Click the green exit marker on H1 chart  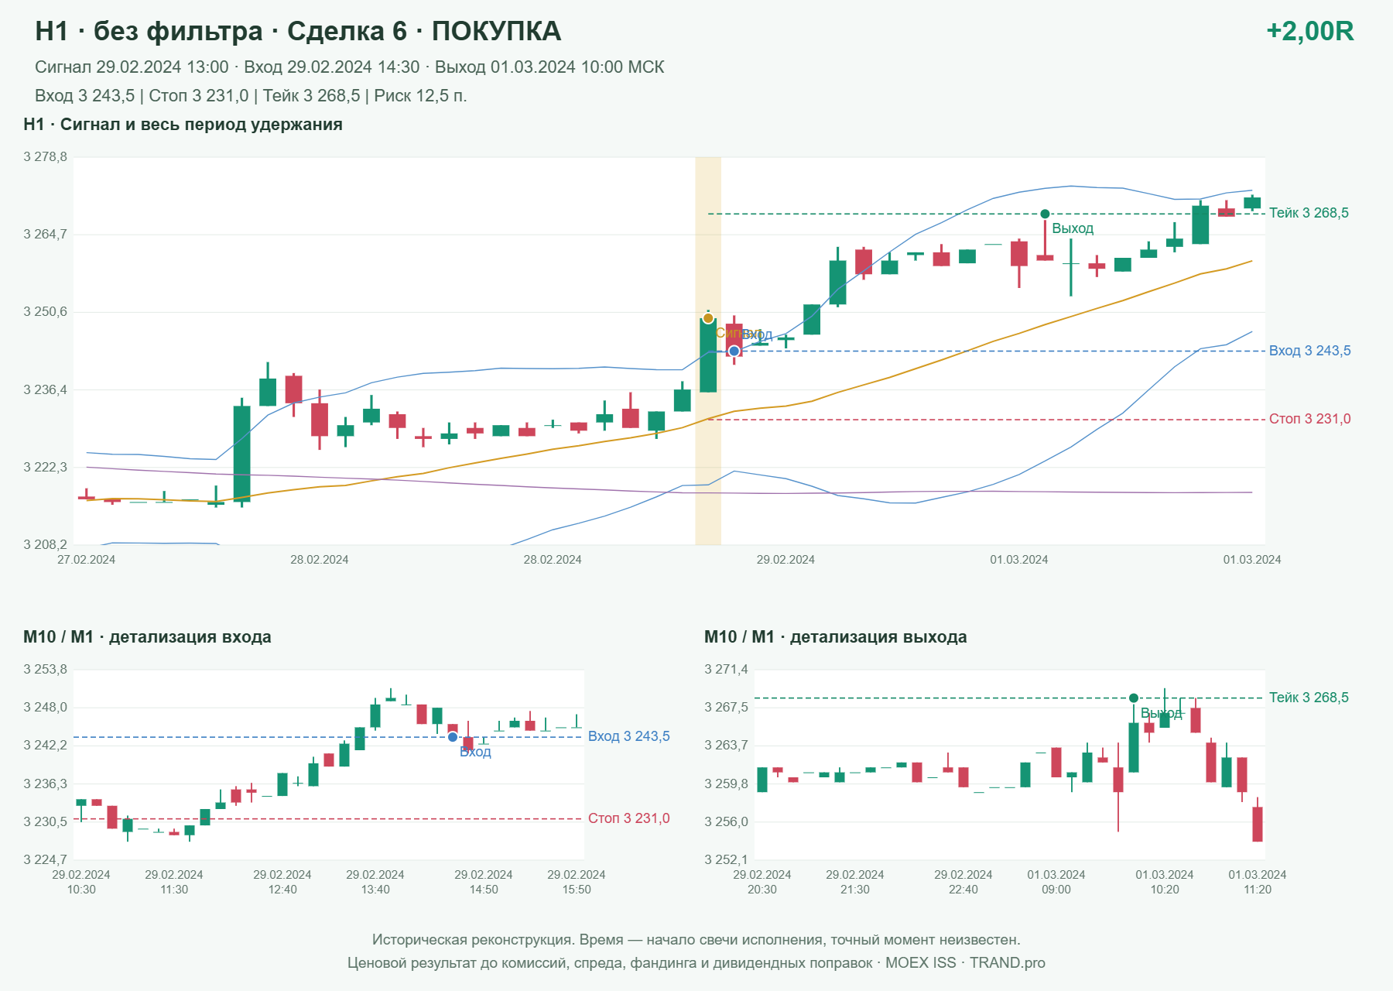click(x=1045, y=214)
